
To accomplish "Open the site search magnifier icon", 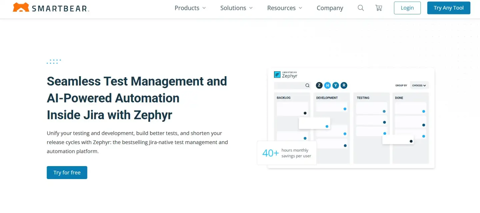I will point(361,8).
